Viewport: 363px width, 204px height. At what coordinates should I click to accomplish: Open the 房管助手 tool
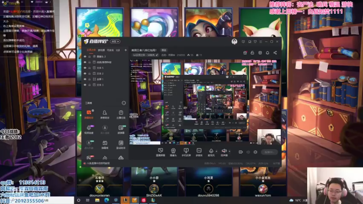click(x=105, y=115)
